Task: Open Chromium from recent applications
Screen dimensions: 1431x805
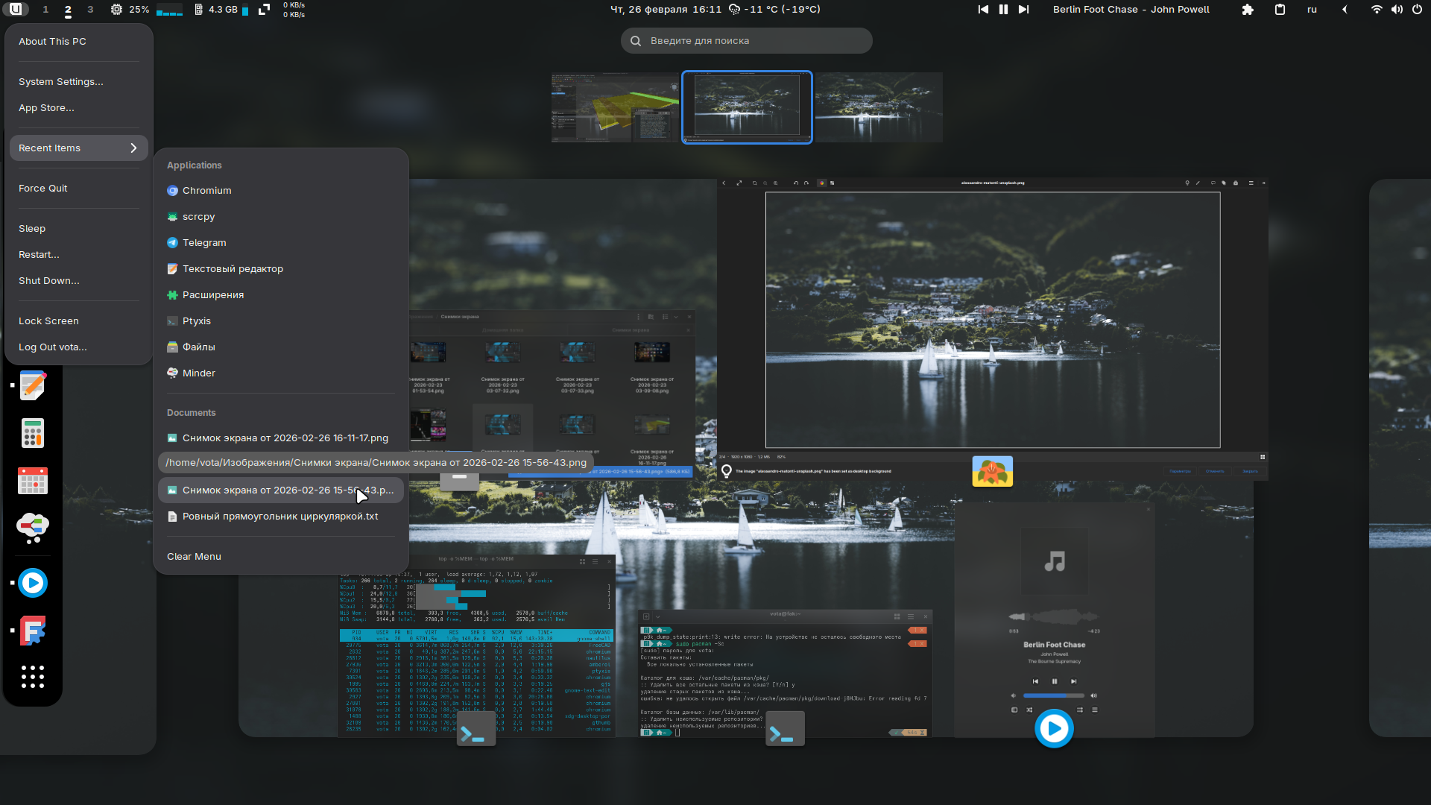Action: pos(206,190)
